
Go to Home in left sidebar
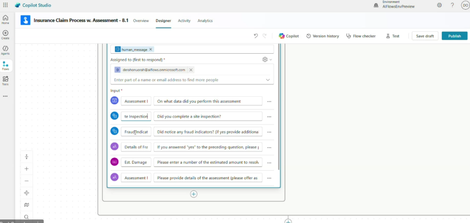coord(6,19)
